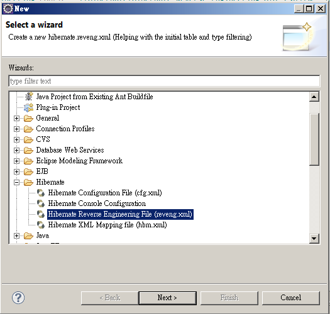Viewport: 330px width, 314px height.
Task: Click the Connection Profiles folder icon
Action: point(28,129)
